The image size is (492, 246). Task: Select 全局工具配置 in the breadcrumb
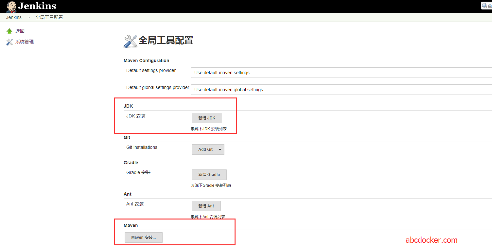point(49,17)
